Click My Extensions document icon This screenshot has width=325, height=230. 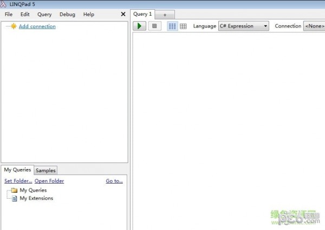14,198
